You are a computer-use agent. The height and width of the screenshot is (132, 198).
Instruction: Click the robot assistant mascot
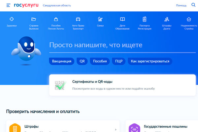coord(26,49)
